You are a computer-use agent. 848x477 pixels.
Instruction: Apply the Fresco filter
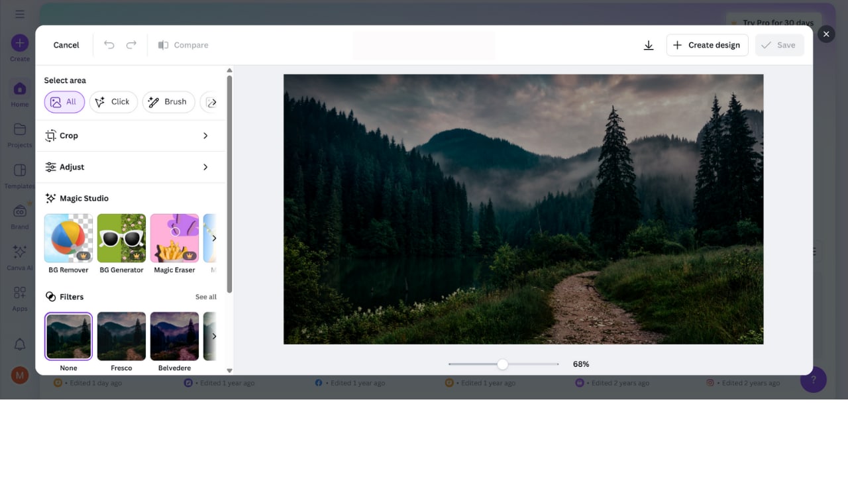[x=121, y=342]
